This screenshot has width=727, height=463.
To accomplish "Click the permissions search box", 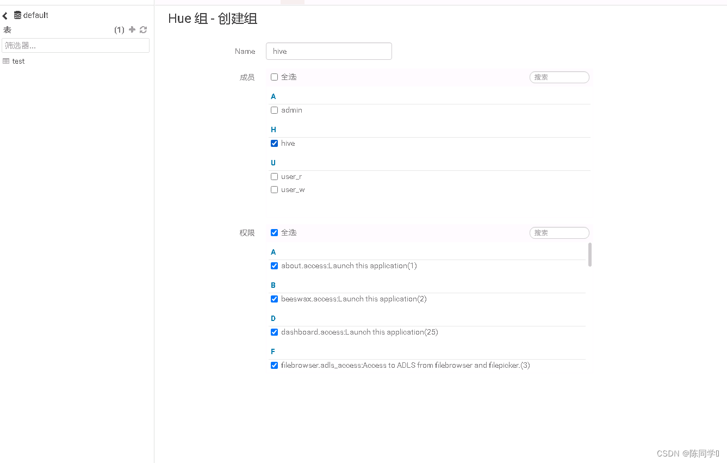I will coord(560,233).
